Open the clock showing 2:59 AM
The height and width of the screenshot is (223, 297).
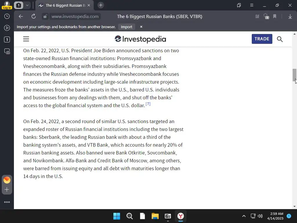(275, 216)
